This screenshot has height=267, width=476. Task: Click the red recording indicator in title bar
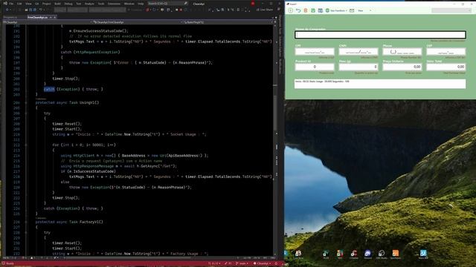253,4
